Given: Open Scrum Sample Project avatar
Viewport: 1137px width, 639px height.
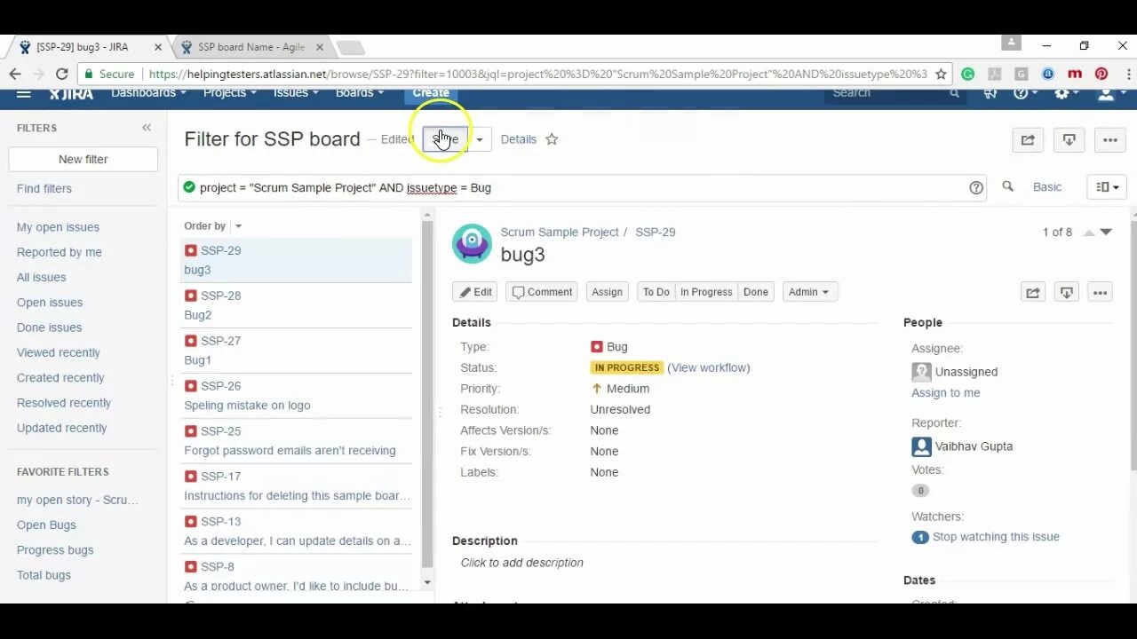Looking at the screenshot, I should [x=472, y=243].
